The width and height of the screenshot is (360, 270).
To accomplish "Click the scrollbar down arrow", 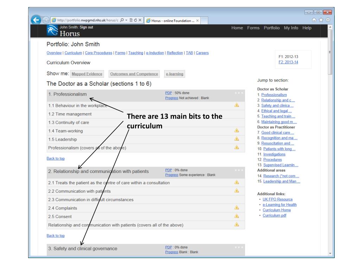I will pos(330,253).
